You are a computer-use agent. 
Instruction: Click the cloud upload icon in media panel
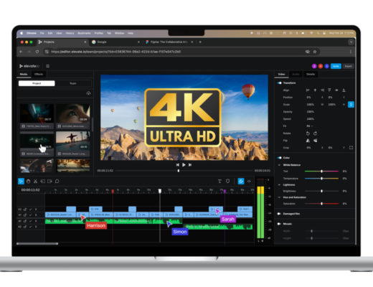88,93
